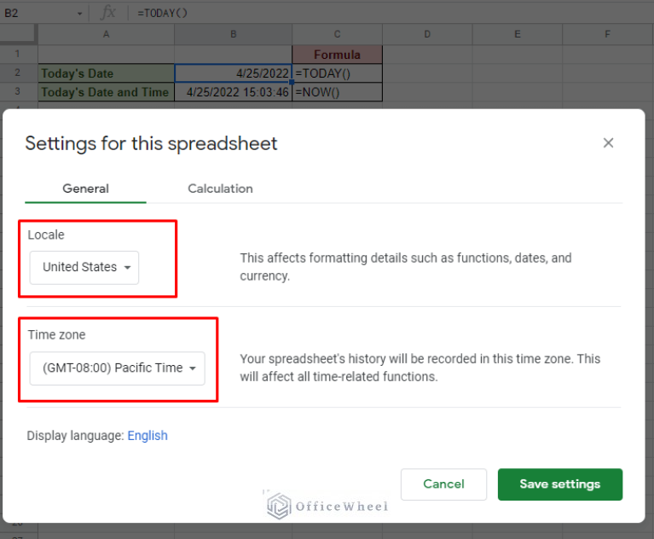The height and width of the screenshot is (539, 654).
Task: Click cell B3 with date and time
Action: pos(233,92)
